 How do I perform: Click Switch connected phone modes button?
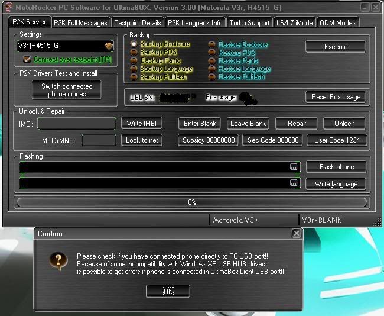pos(67,90)
